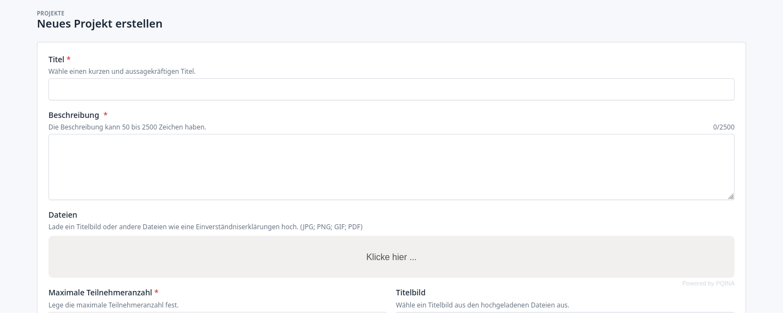This screenshot has width=783, height=313.
Task: Click the Titel hint about short titles
Action: 122,72
